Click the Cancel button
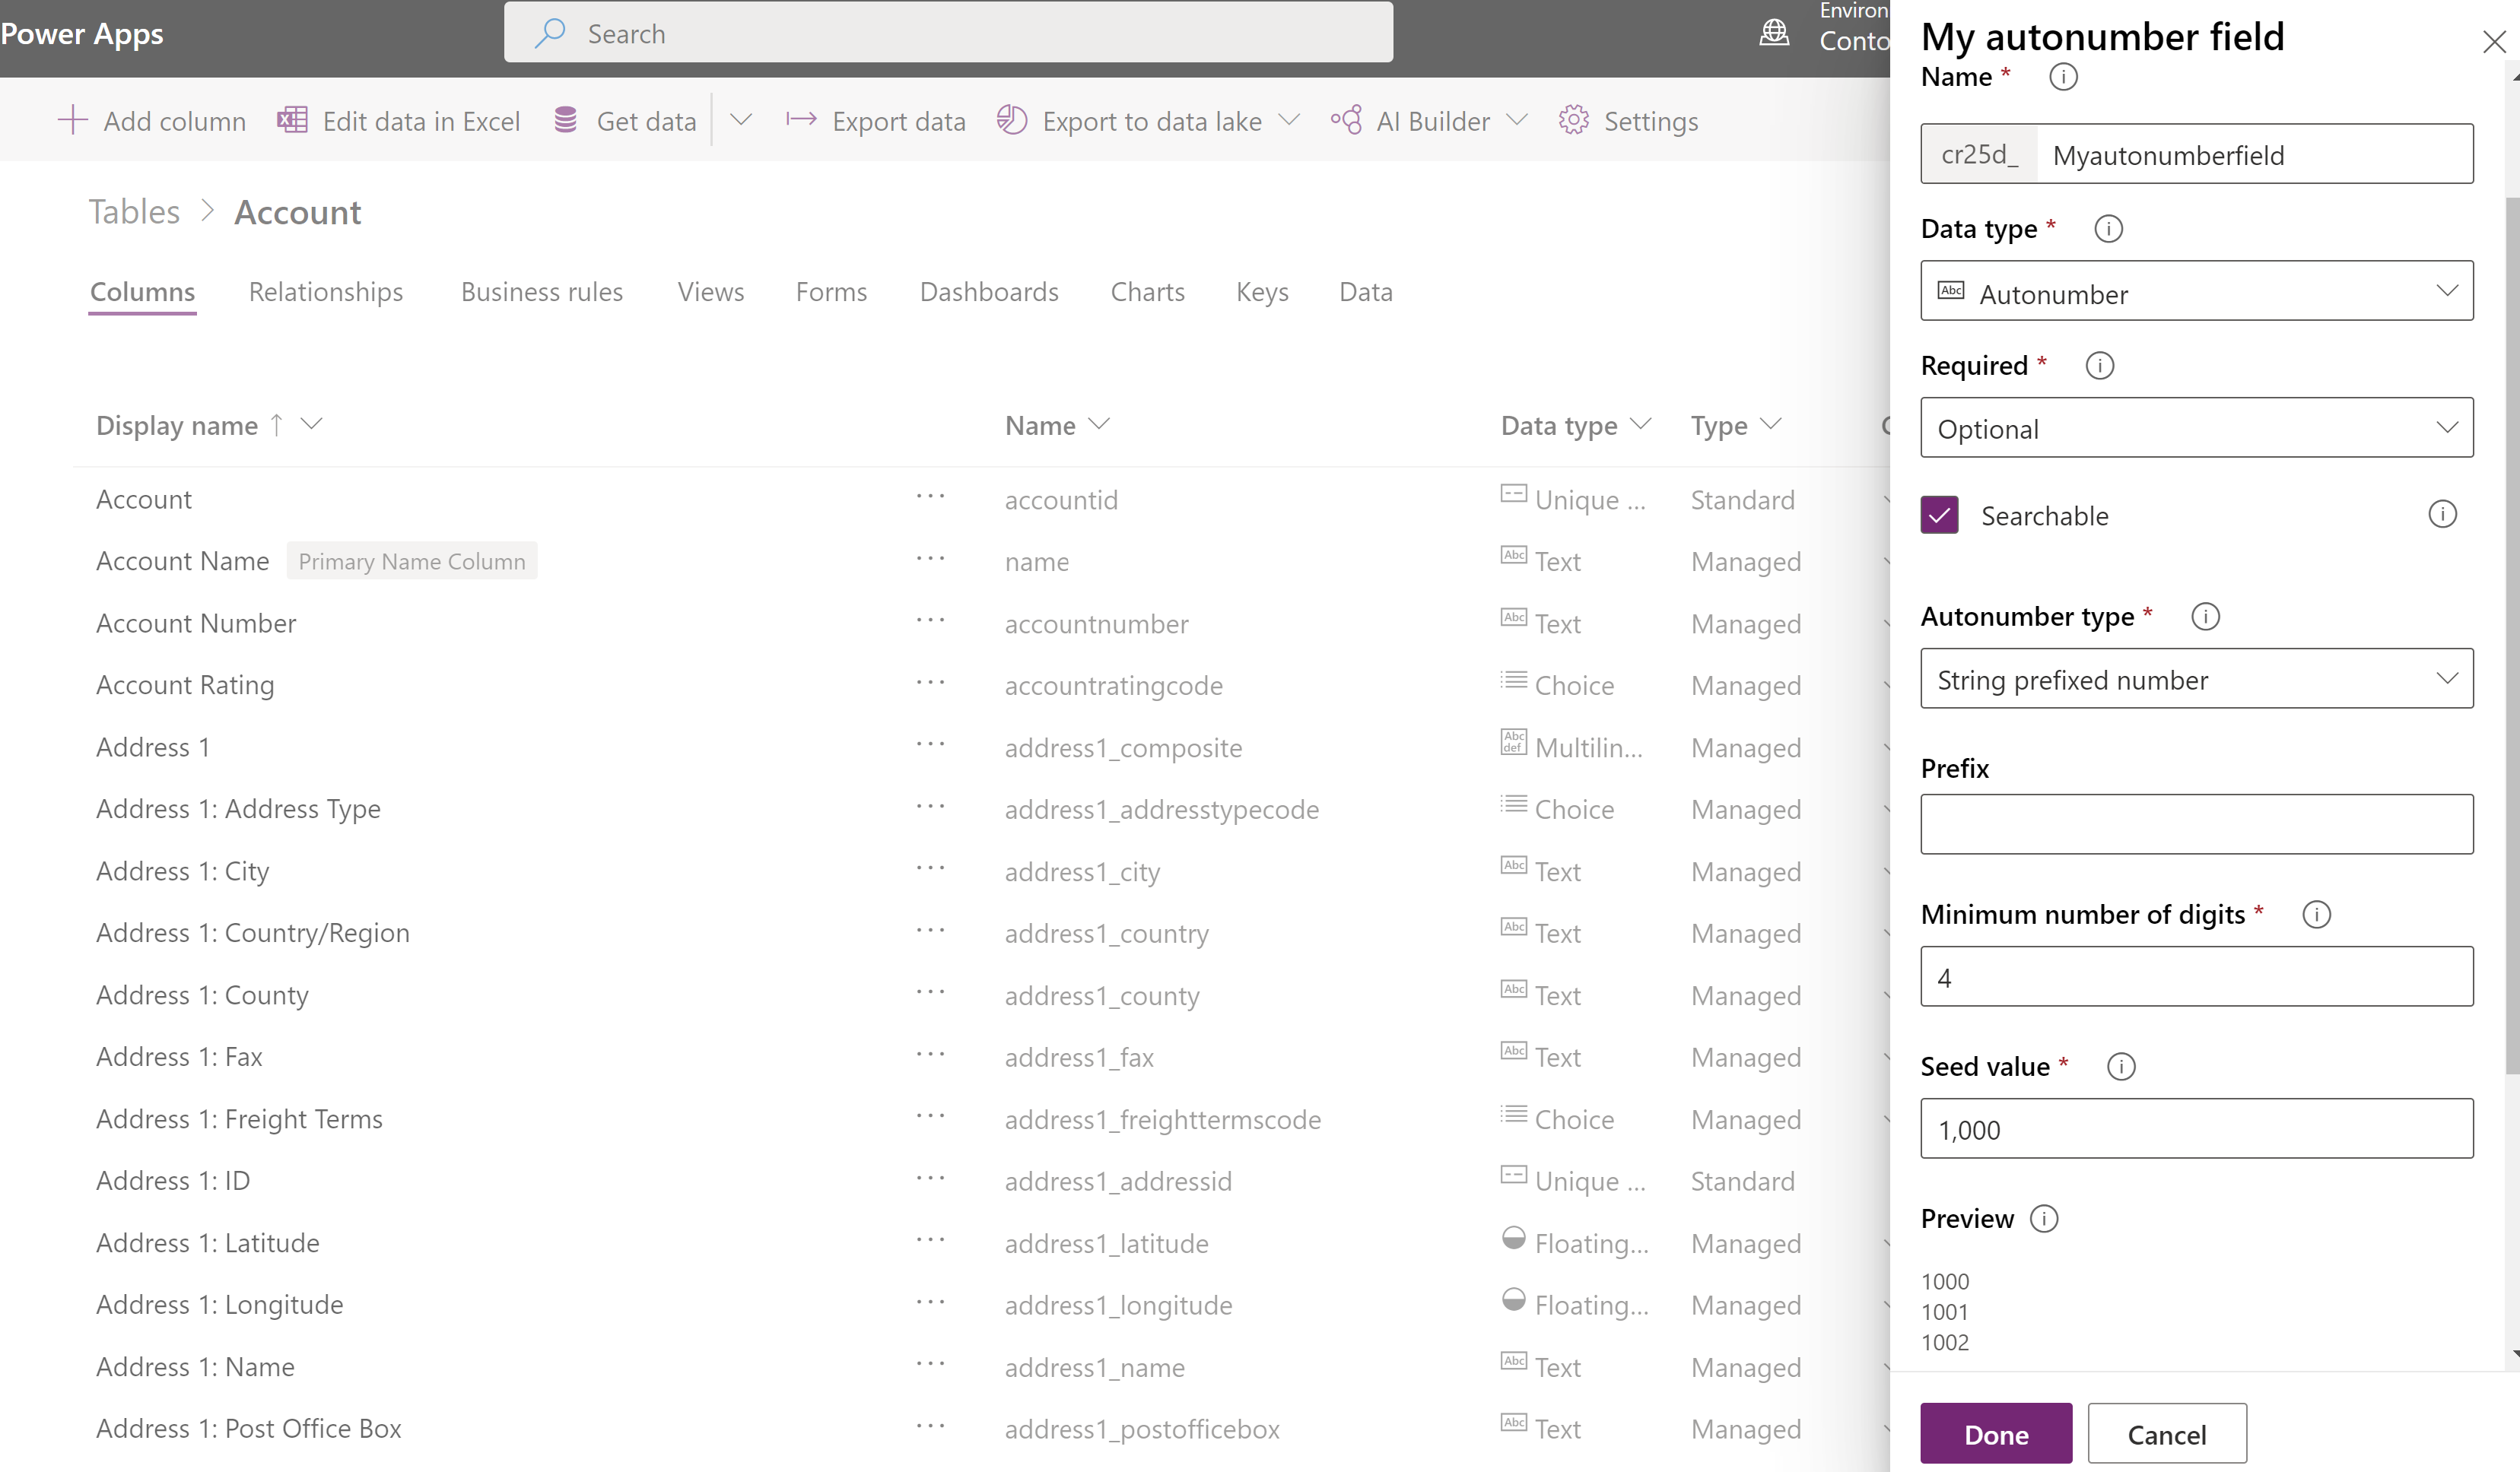Image resolution: width=2520 pixels, height=1472 pixels. [x=2166, y=1432]
